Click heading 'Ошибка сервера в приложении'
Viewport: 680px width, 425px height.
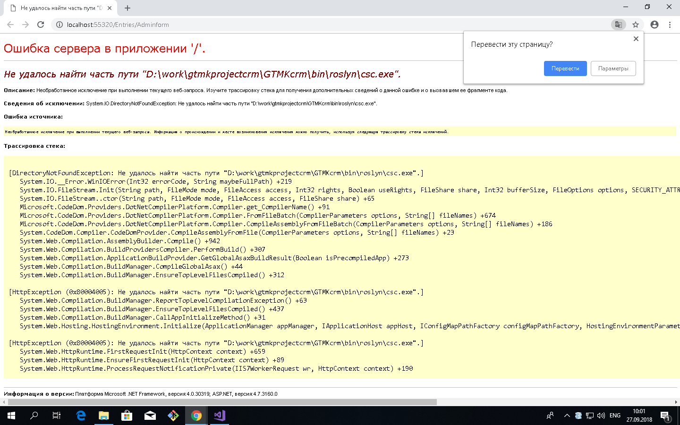point(104,48)
